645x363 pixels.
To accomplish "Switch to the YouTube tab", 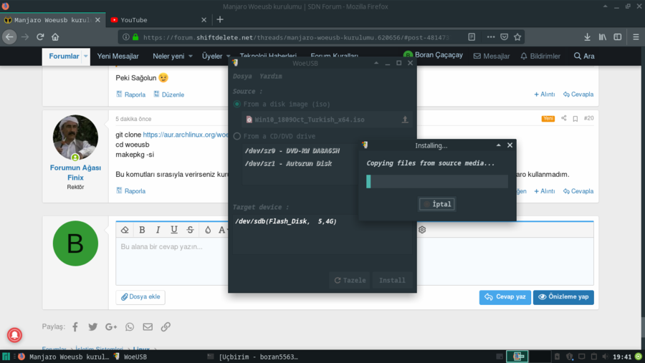I will click(x=156, y=20).
